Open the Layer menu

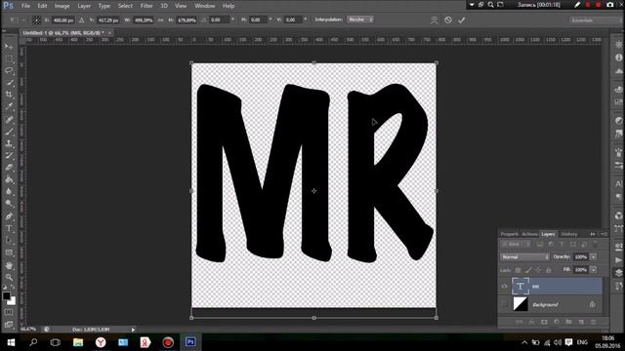click(x=84, y=6)
